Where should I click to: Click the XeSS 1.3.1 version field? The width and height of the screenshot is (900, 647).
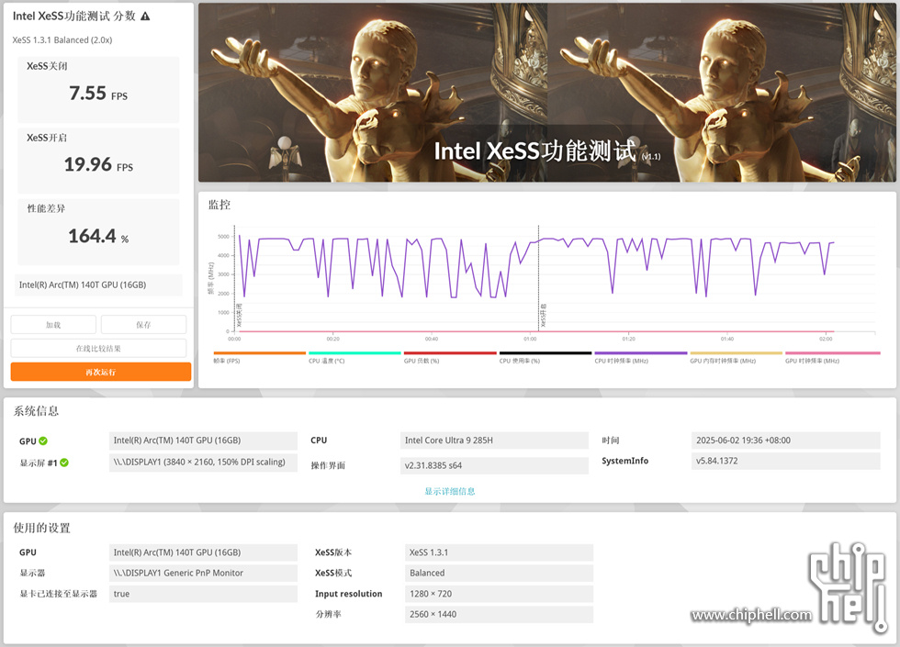tap(499, 552)
